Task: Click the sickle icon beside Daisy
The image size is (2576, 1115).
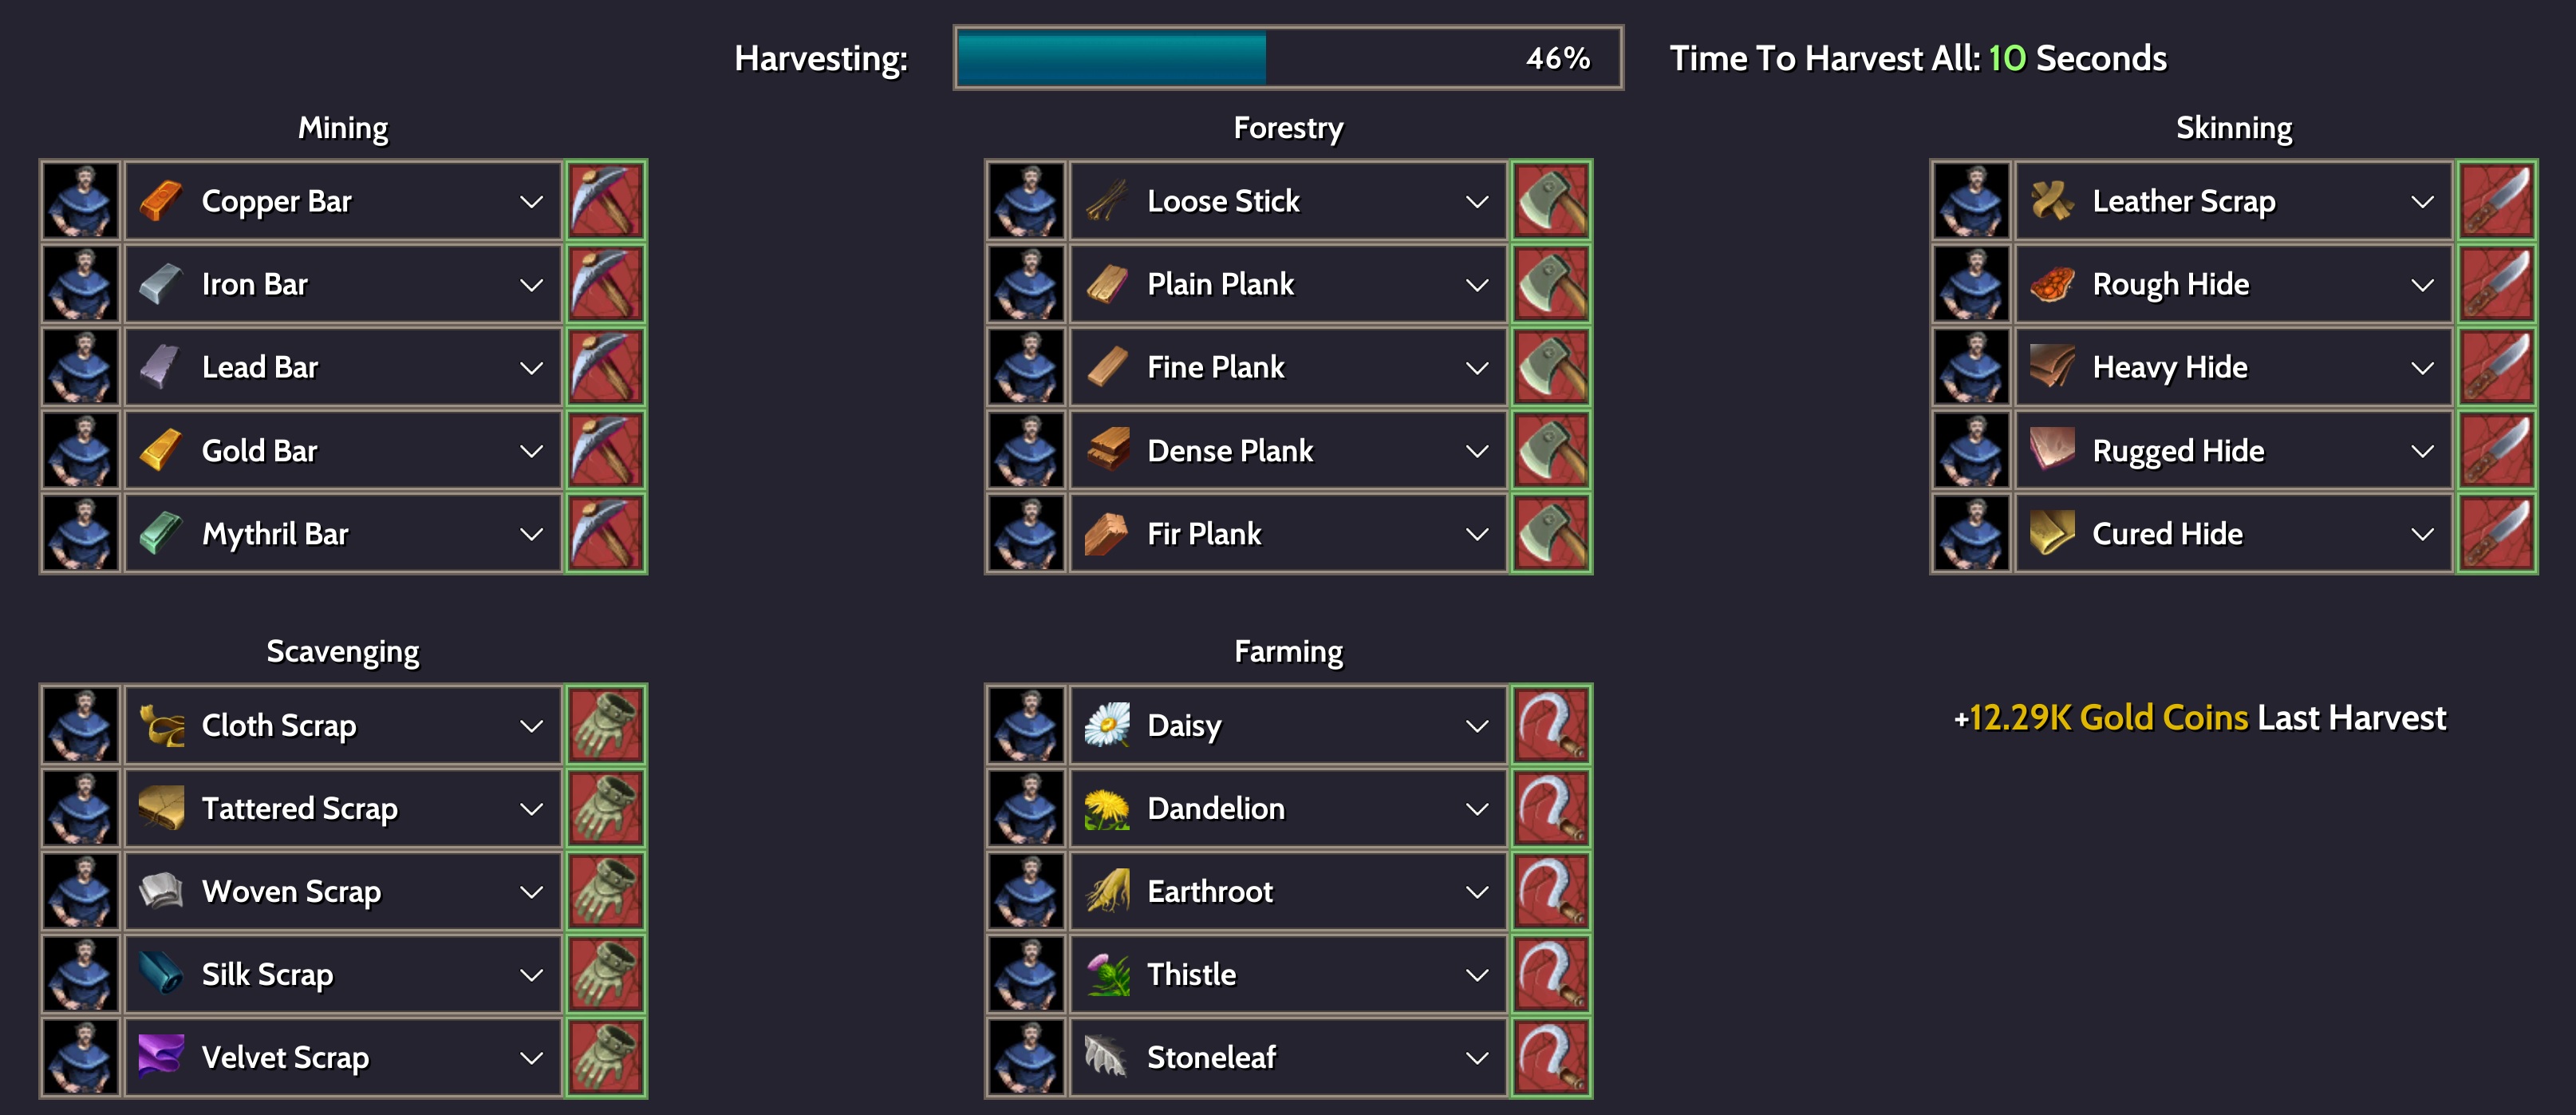Action: click(1551, 725)
